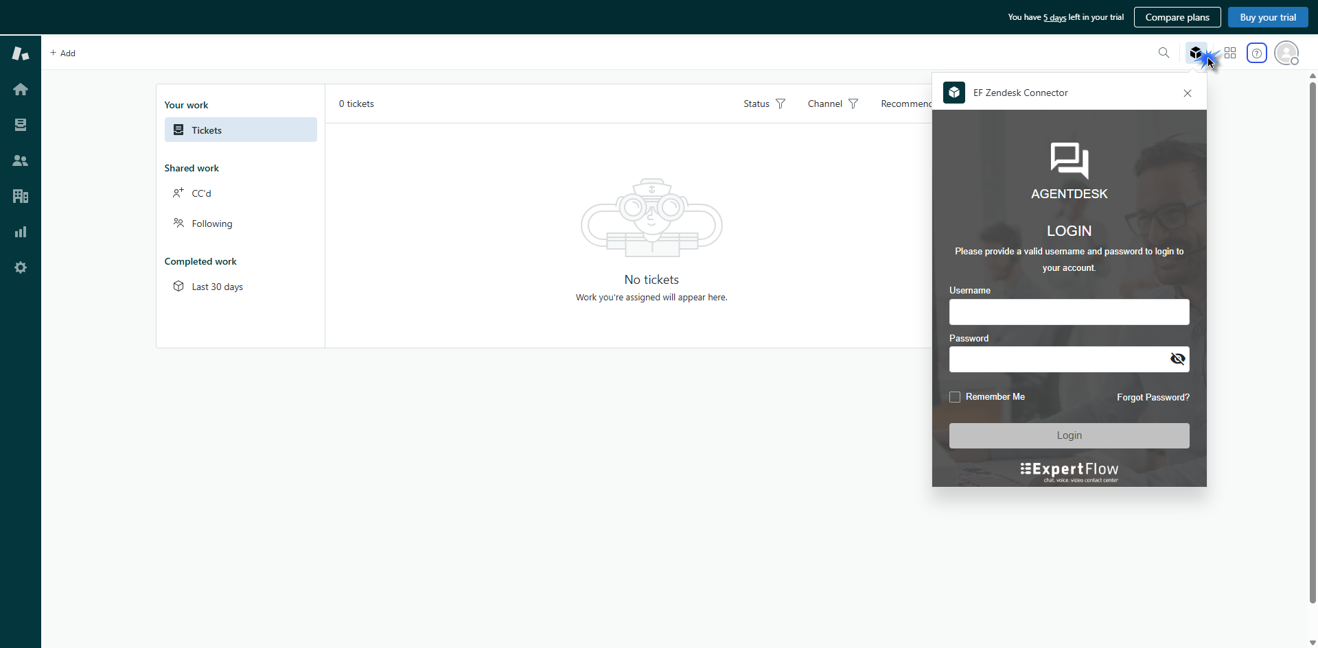Open Views icon in left sidebar
This screenshot has width=1318, height=648.
coord(21,125)
